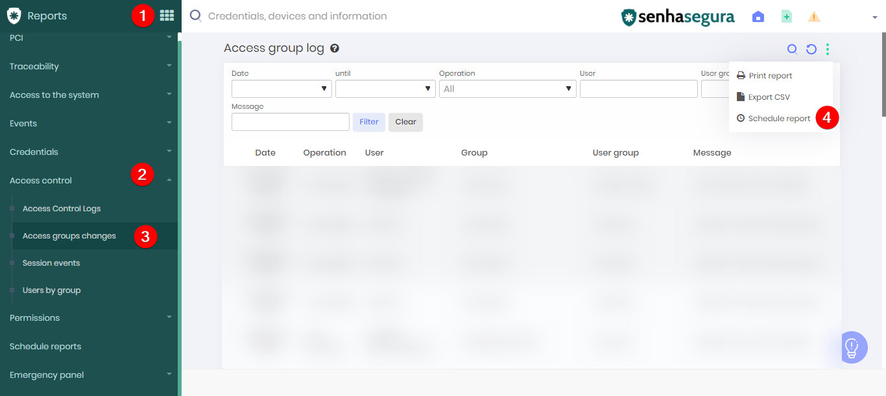Click the User column header

pos(374,153)
